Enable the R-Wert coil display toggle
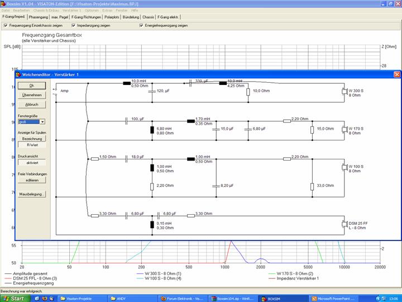Viewport: 402px width, 302px height. (x=32, y=144)
